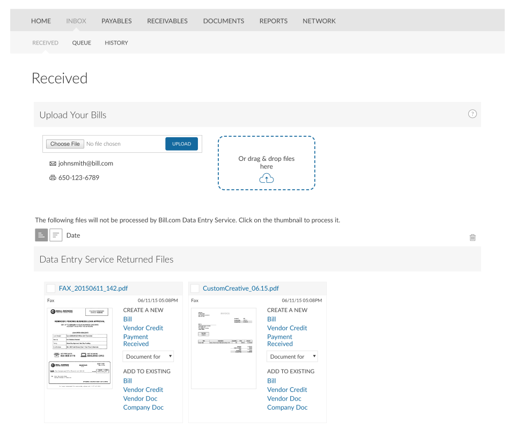
Task: Select the centered sort view icon
Action: point(56,235)
